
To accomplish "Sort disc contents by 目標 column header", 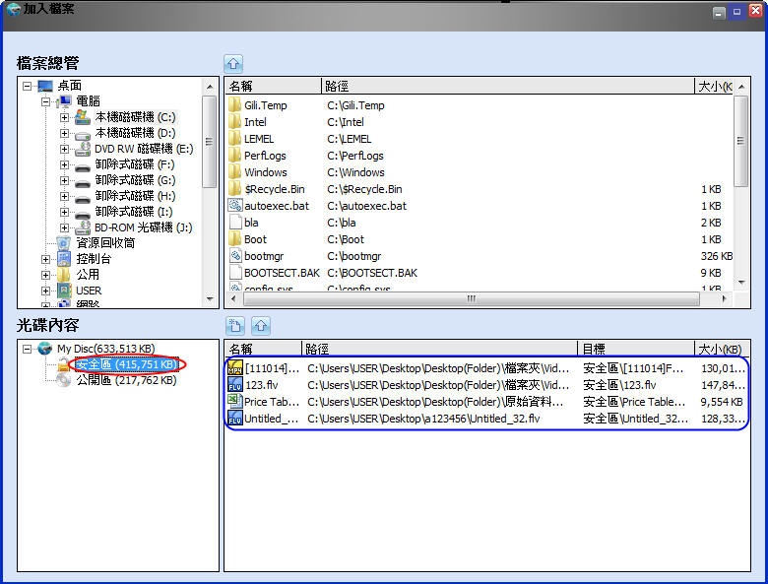I will (635, 349).
